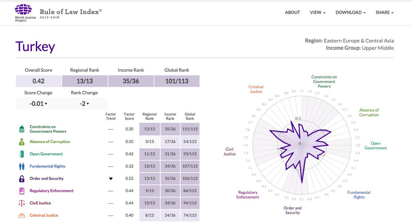Click the radar chart Criminal Justice label
This screenshot has width=412, height=224.
(255, 89)
